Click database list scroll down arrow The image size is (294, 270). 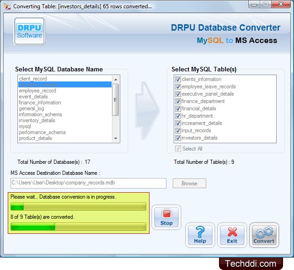click(116, 139)
